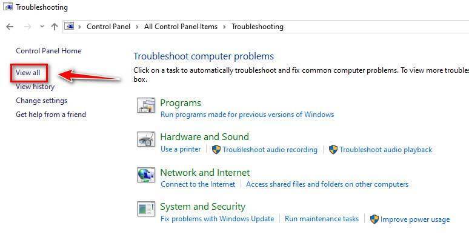Click Connect to the Internet link
The width and height of the screenshot is (469, 237).
pos(198,184)
